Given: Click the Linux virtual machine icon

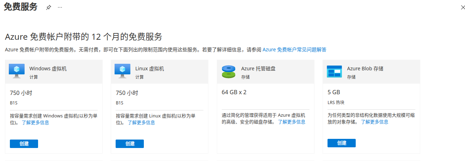Looking at the screenshot, I should 122,71.
